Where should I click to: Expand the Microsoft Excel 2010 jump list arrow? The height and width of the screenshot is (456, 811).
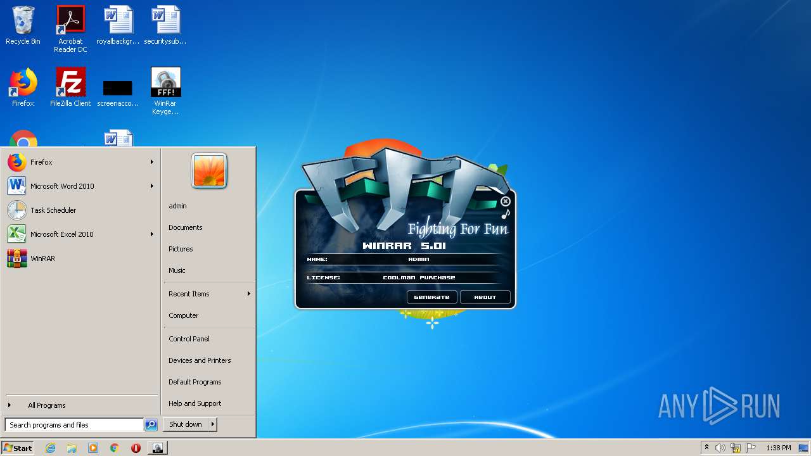pos(152,234)
